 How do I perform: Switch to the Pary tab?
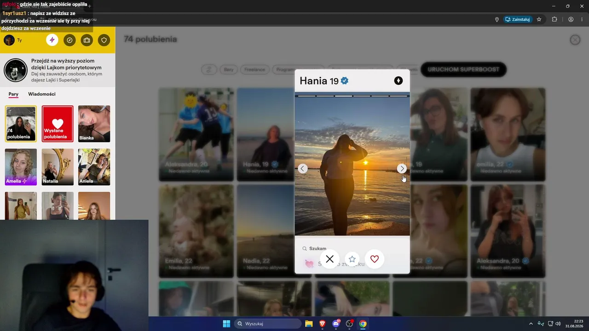[13, 94]
